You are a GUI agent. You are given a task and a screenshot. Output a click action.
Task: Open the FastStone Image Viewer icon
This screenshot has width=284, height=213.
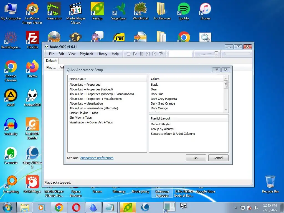(x=32, y=13)
